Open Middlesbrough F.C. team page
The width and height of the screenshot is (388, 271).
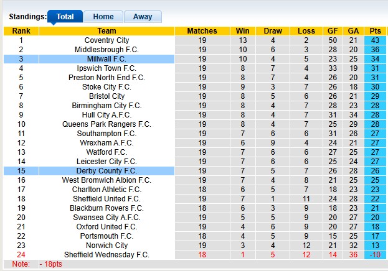point(106,50)
